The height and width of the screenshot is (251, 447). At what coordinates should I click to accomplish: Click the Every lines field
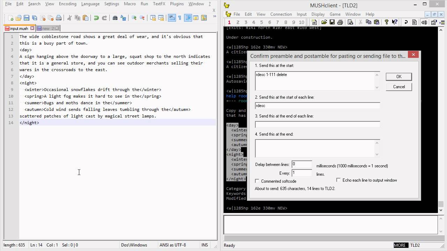pos(302,173)
